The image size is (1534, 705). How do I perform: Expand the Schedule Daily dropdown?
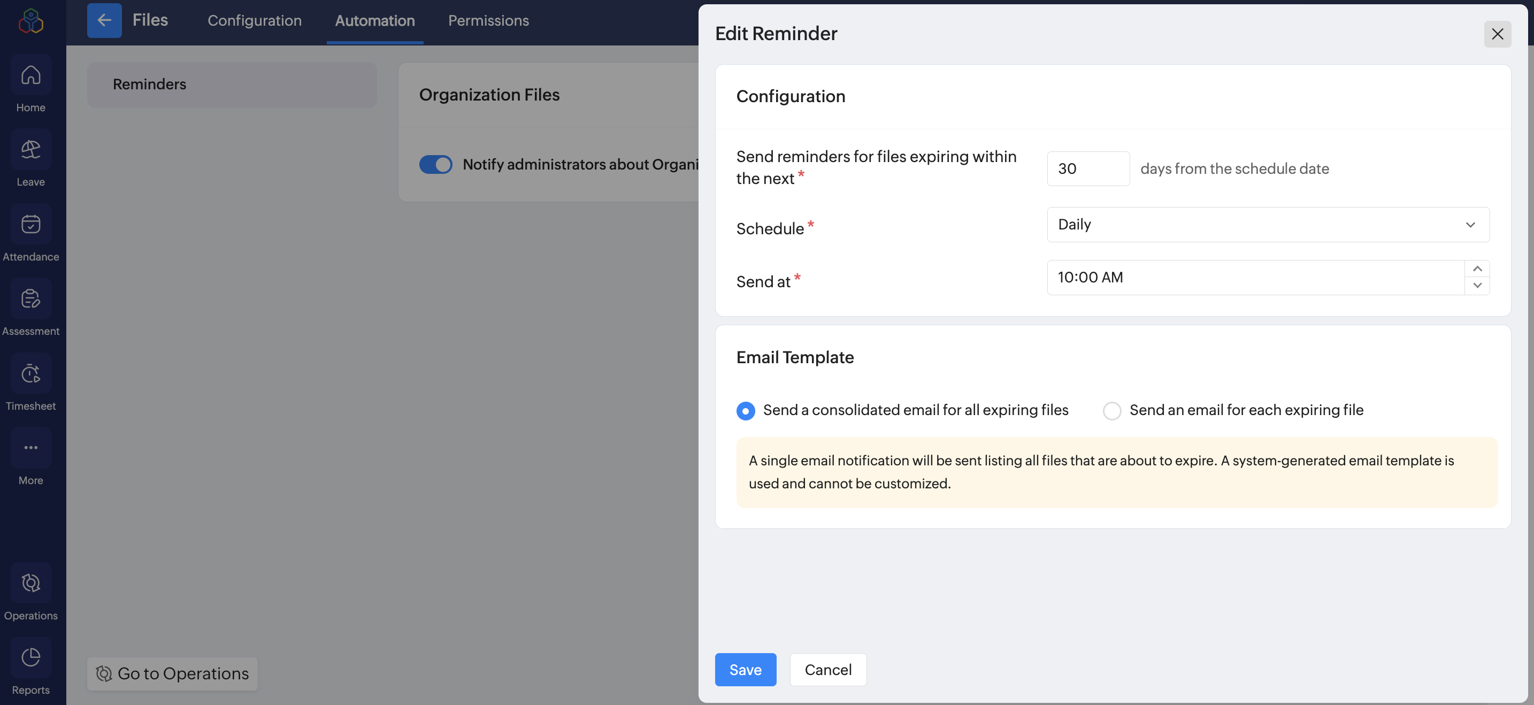pyautogui.click(x=1268, y=225)
